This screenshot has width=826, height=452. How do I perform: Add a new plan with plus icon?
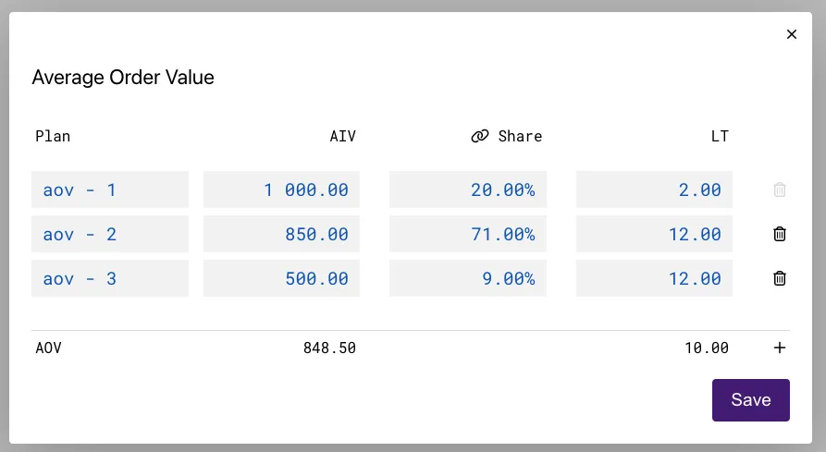(x=780, y=348)
